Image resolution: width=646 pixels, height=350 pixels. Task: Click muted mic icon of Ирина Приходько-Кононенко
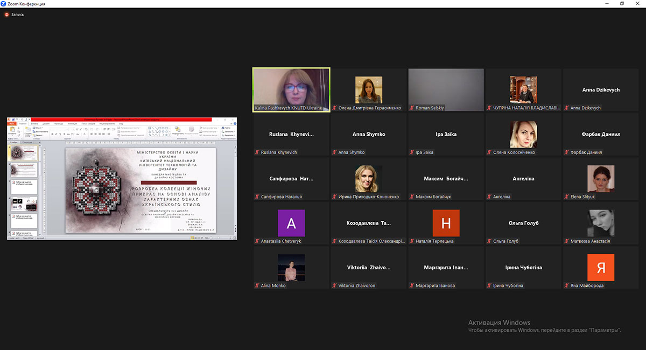point(334,197)
